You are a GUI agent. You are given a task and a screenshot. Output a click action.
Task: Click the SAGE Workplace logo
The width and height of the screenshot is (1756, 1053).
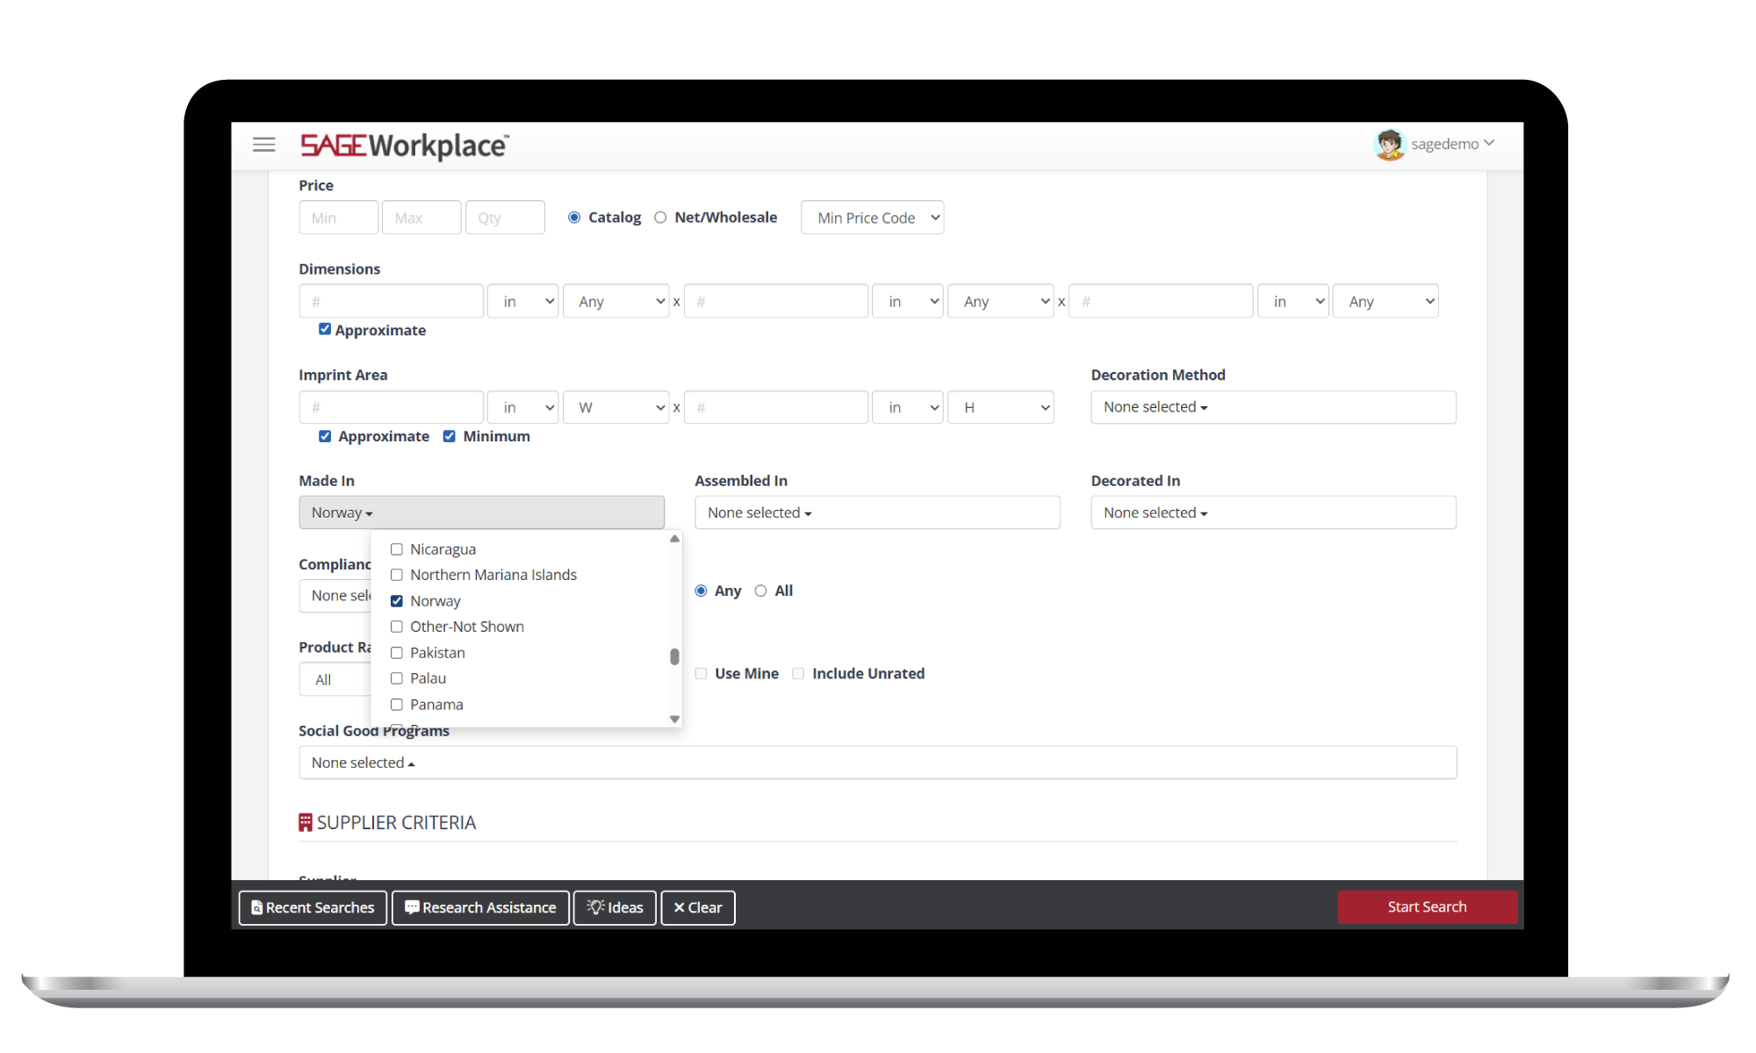pos(404,146)
